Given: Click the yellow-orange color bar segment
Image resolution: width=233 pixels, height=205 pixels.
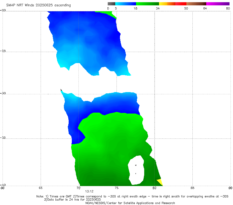Looking at the screenshot, I should click(x=167, y=4).
